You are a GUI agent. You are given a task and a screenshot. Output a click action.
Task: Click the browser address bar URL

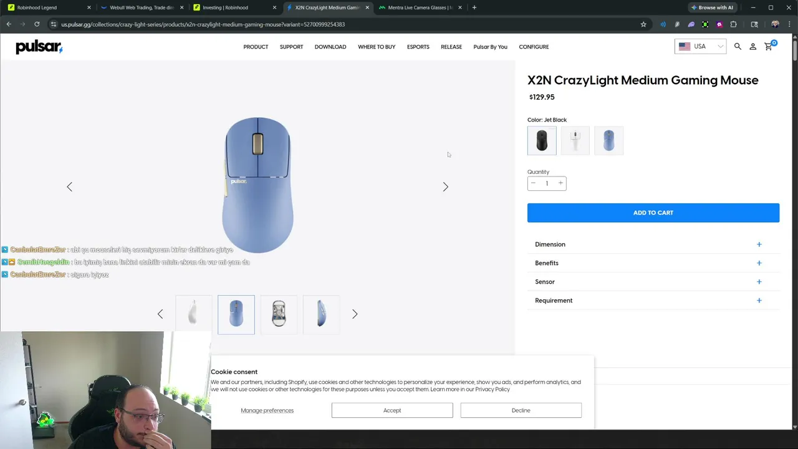203,24
